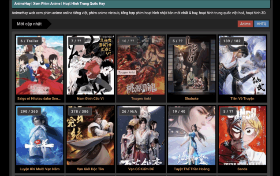Click the 6 / Trailer episode badge
Screen dimensions: 280x176
click(x=29, y=41)
